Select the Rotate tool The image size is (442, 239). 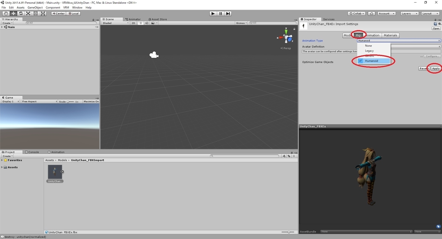(x=21, y=14)
